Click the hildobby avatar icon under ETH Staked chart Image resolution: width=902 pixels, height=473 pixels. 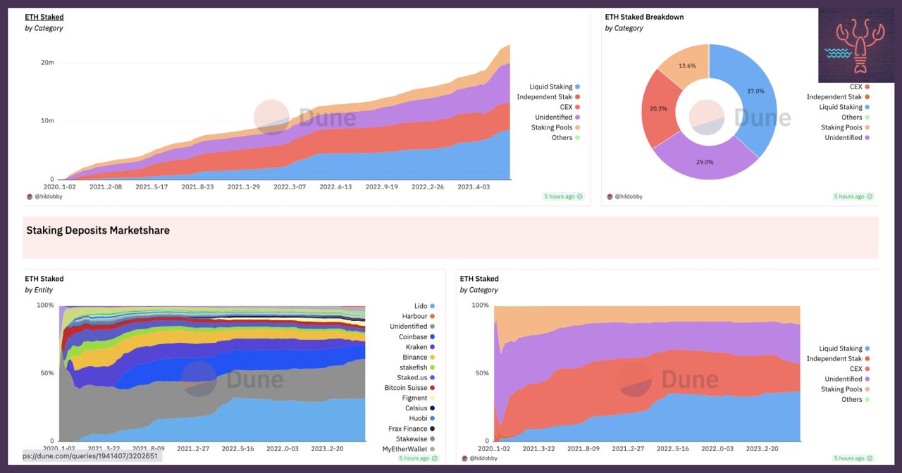[29, 196]
